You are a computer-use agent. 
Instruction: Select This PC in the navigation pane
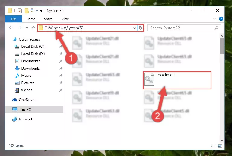[34, 109]
